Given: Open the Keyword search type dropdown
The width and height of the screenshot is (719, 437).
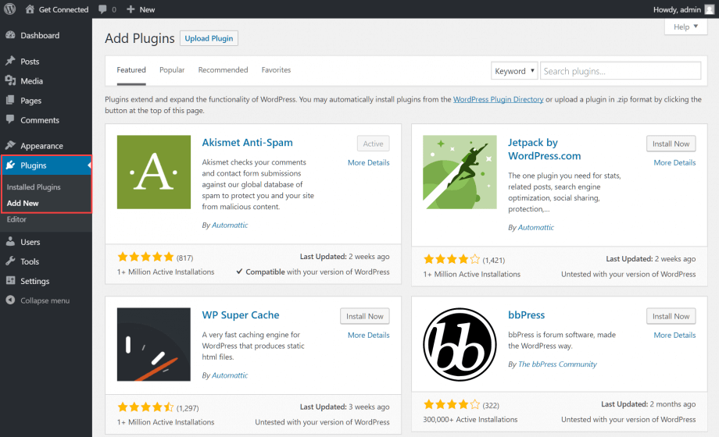Looking at the screenshot, I should point(514,71).
